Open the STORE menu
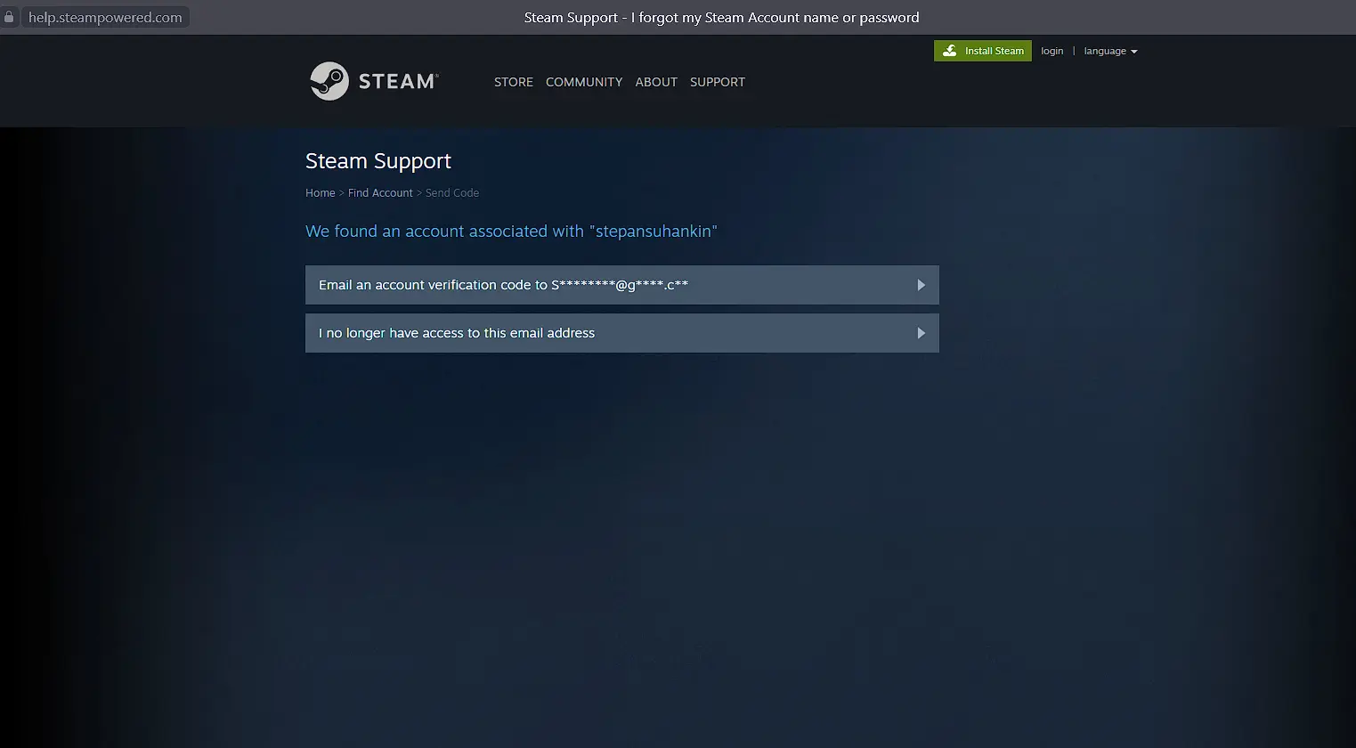The image size is (1356, 748). 514,82
